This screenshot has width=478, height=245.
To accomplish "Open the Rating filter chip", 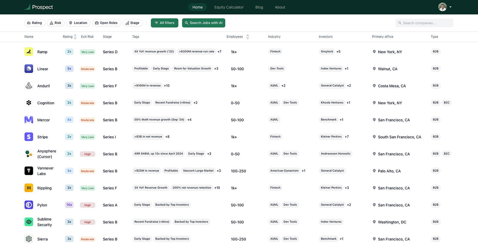I will 34,23.
